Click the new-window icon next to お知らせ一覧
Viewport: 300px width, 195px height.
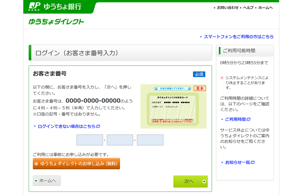point(253,162)
